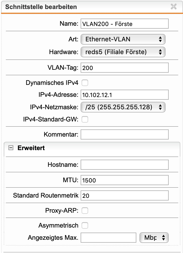Viewport: 183px width, 253px height.
Task: Enable the Proxy-ARP checkbox
Action: 85,211
